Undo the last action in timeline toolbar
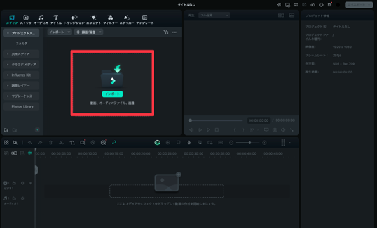This screenshot has height=228, width=377. (30, 142)
